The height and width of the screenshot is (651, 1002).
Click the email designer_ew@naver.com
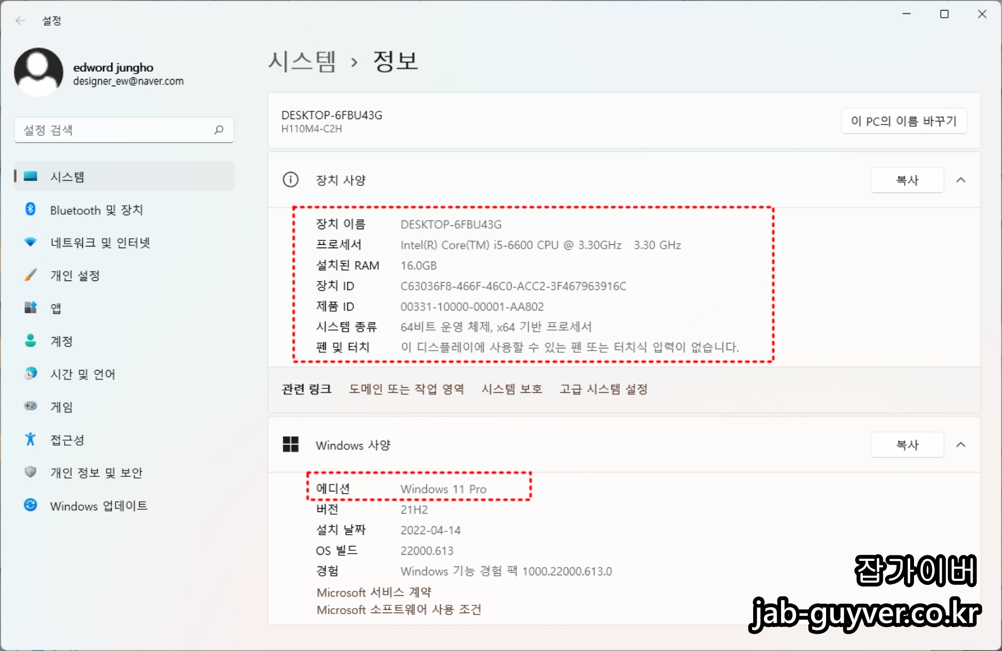[x=129, y=81]
